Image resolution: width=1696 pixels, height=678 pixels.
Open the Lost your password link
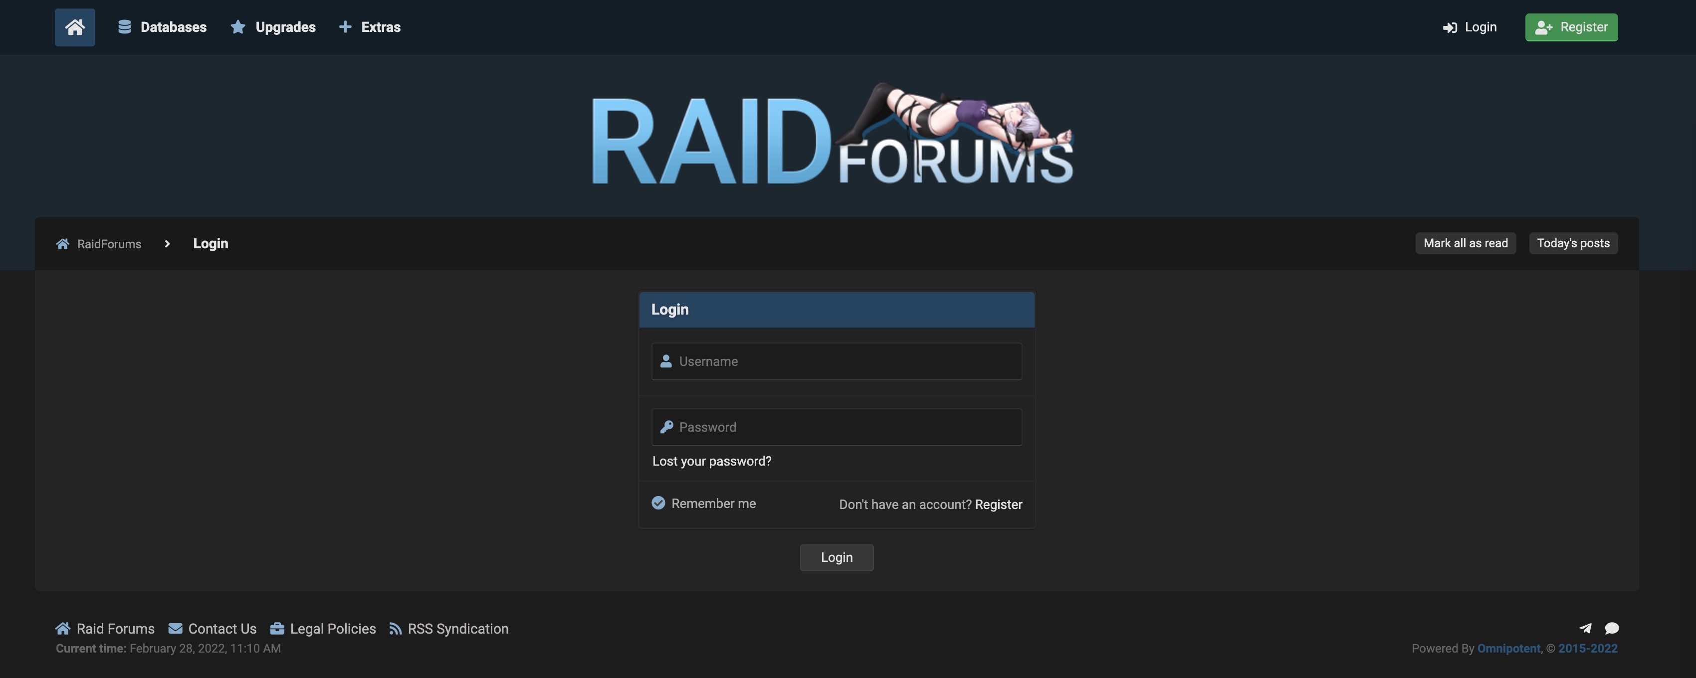click(x=712, y=461)
